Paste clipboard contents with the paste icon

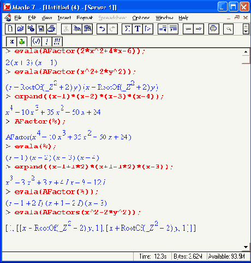[87, 29]
